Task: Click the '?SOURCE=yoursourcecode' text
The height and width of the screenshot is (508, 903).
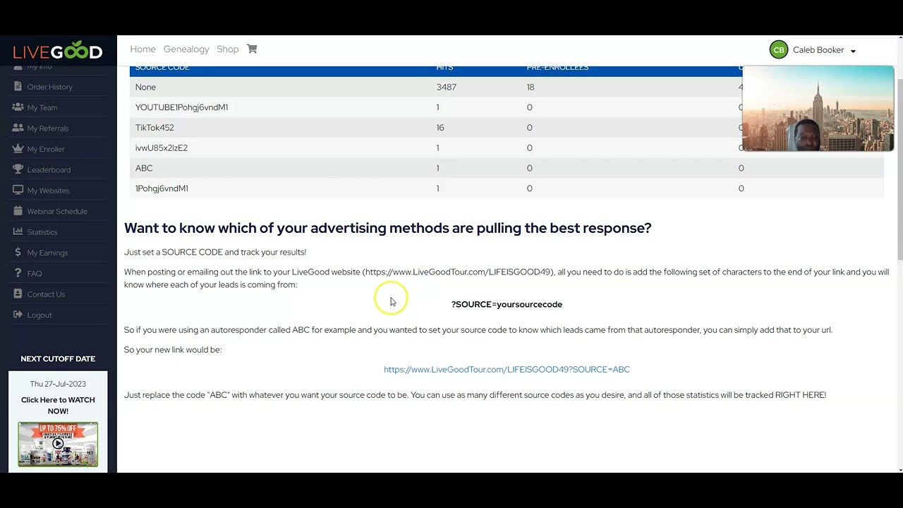Action: (x=507, y=304)
